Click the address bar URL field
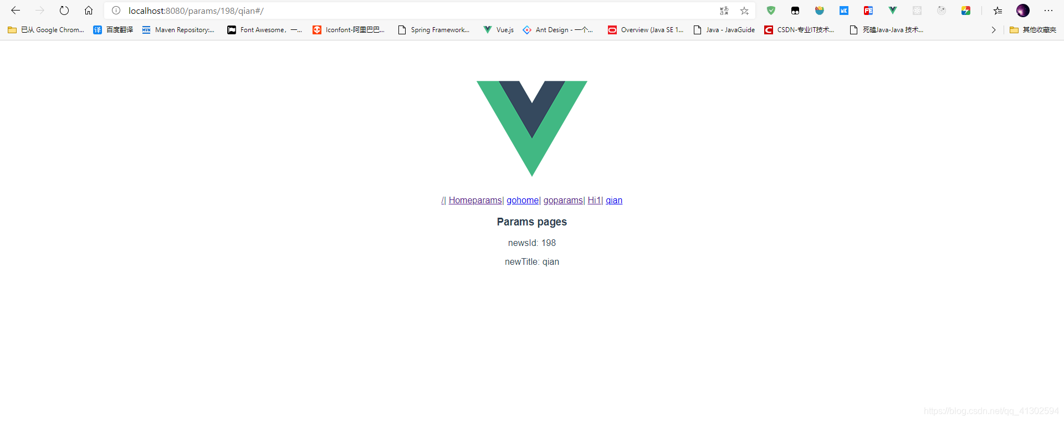Image resolution: width=1064 pixels, height=421 pixels. click(x=421, y=11)
